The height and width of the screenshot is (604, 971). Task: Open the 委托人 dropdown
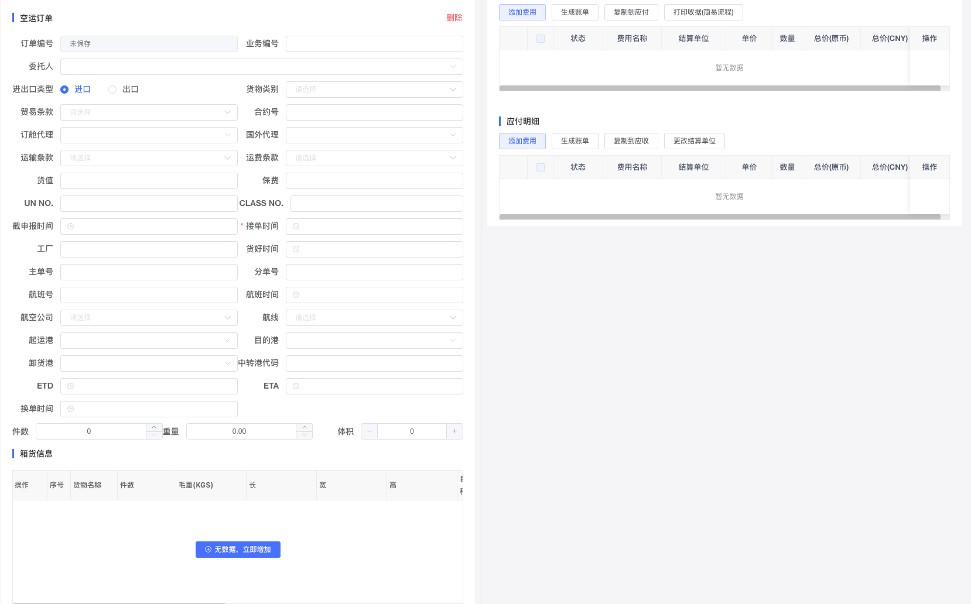coord(261,67)
